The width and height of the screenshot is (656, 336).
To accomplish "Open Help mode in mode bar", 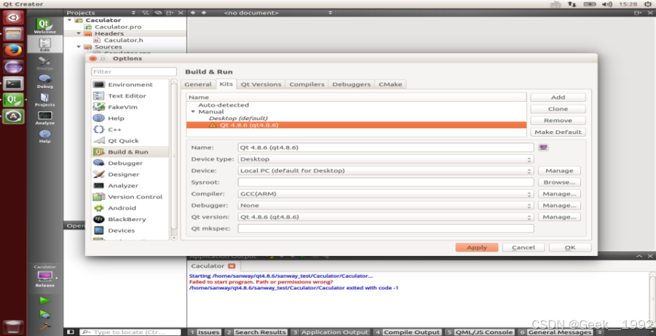I will (44, 136).
